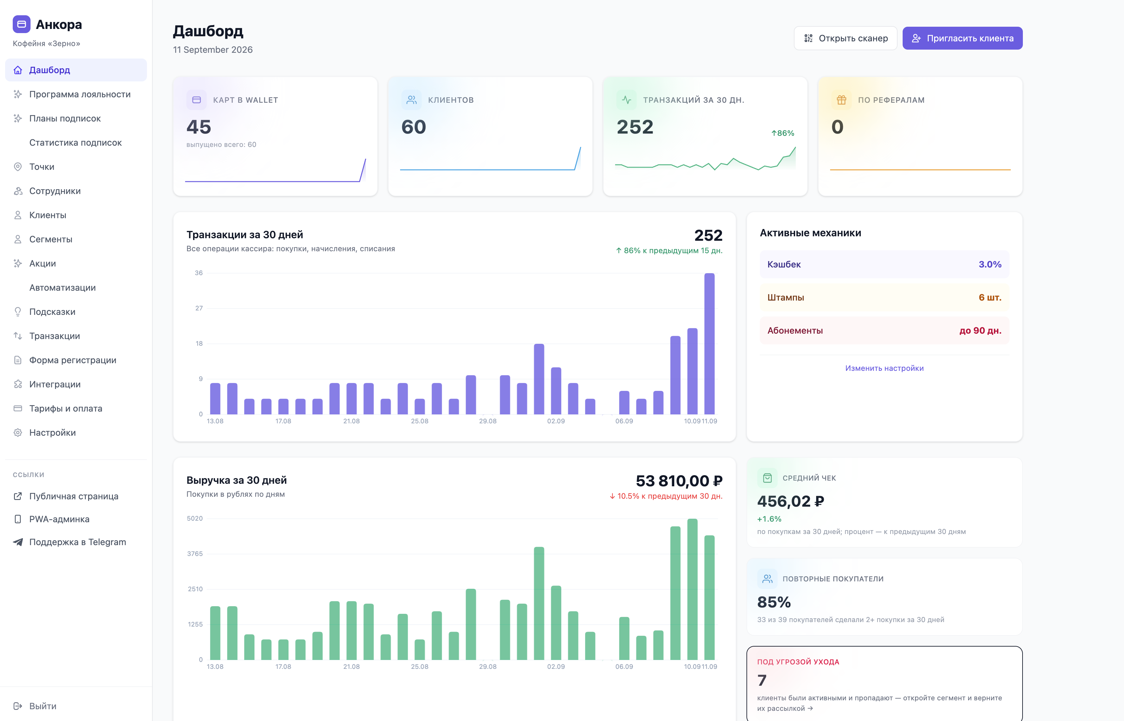Click the Анкора logo icon

(22, 24)
